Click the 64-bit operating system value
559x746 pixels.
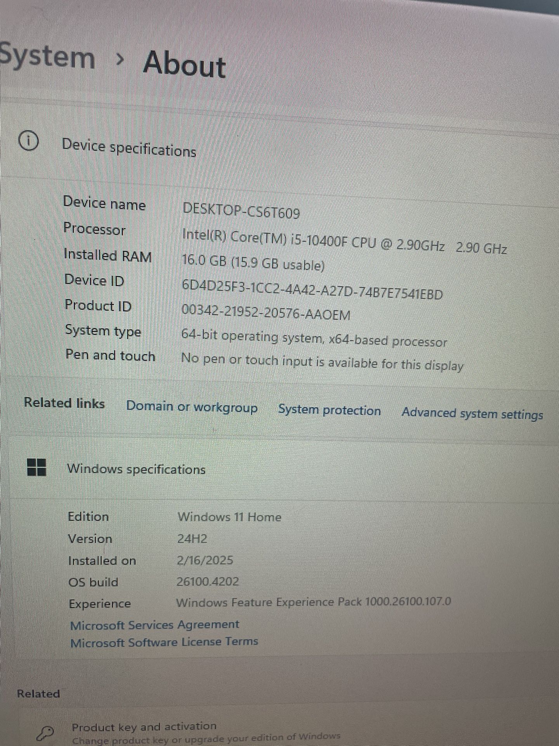(314, 338)
